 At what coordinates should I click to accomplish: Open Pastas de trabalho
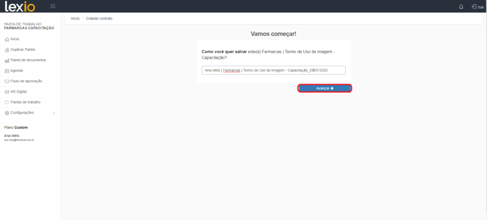(25, 102)
